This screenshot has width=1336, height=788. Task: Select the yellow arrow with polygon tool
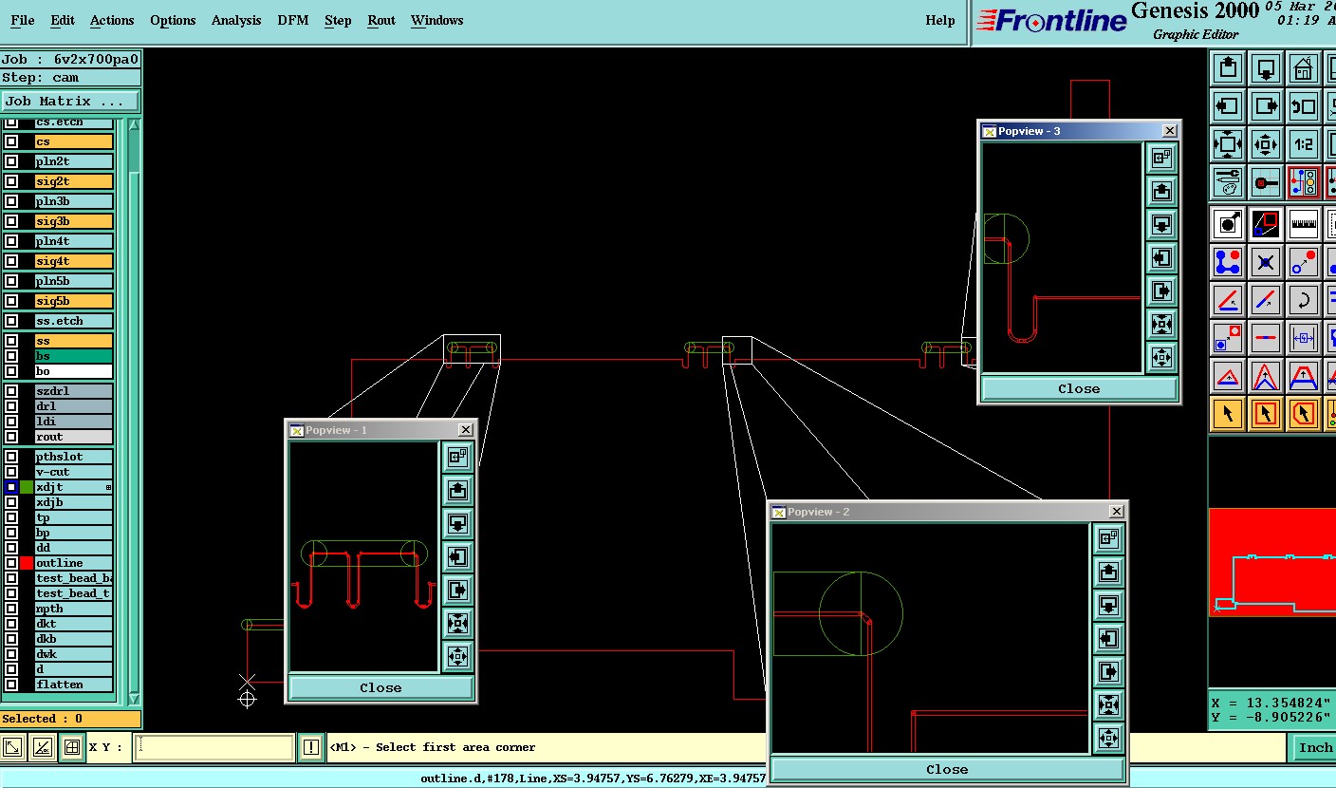1304,414
